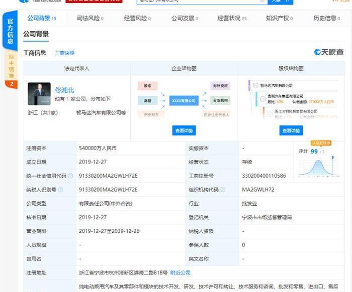The height and width of the screenshot is (292, 352).
Task: Click the 分支机构 box in structure diagram
Action: point(220,100)
